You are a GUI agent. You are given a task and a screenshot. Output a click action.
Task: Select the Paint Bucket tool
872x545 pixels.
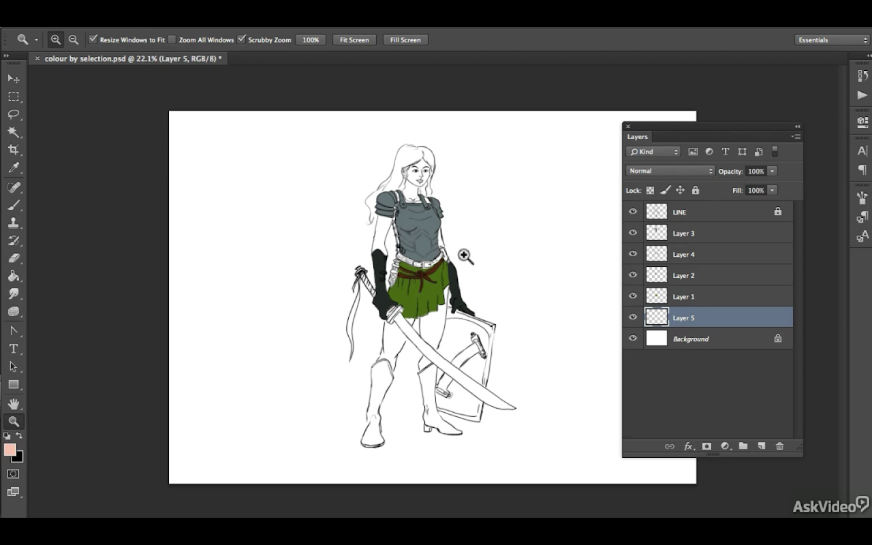coord(14,276)
